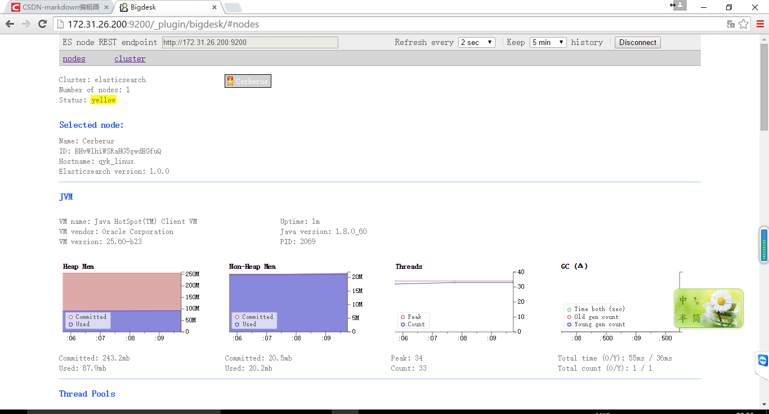This screenshot has width=769, height=414.
Task: Click the Threads chart title
Action: [x=409, y=267]
